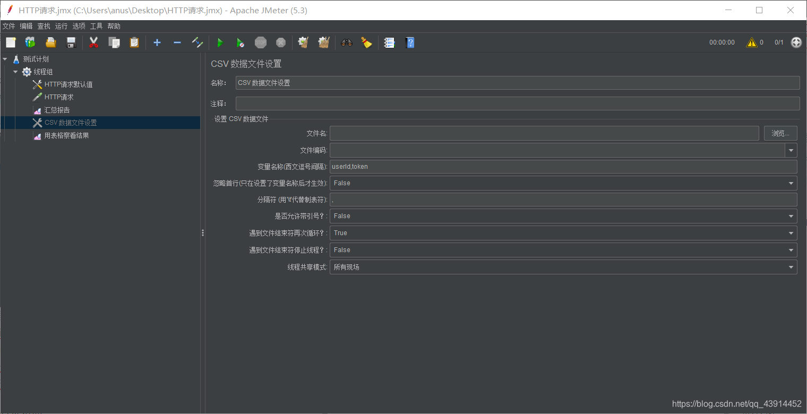The image size is (807, 414).
Task: Open the 文件 menu
Action: click(x=9, y=26)
